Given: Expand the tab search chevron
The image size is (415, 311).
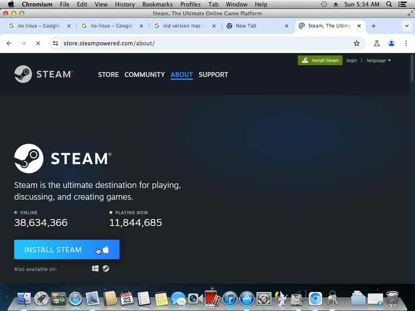Looking at the screenshot, I should tap(407, 26).
